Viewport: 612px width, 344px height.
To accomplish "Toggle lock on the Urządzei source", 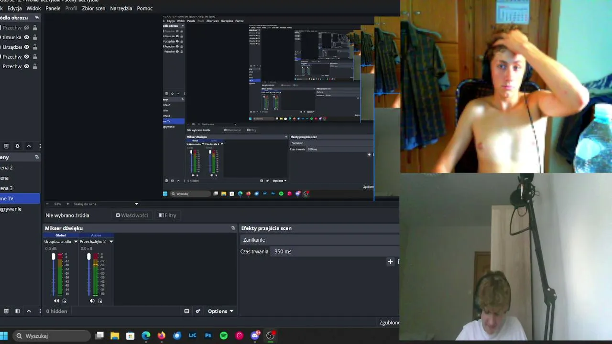I will click(x=35, y=47).
